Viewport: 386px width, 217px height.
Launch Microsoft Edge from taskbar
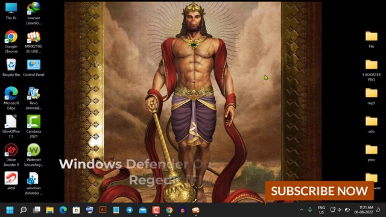(63, 210)
